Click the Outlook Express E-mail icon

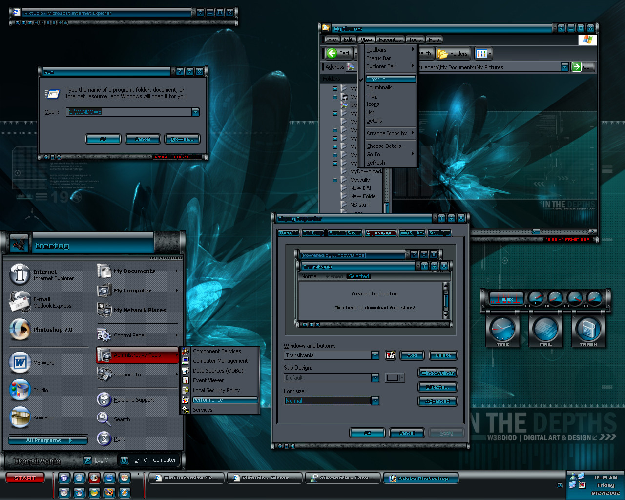pos(20,302)
